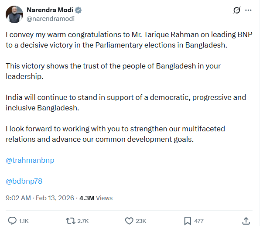Open Narendra Modi's profile picture

[14, 14]
